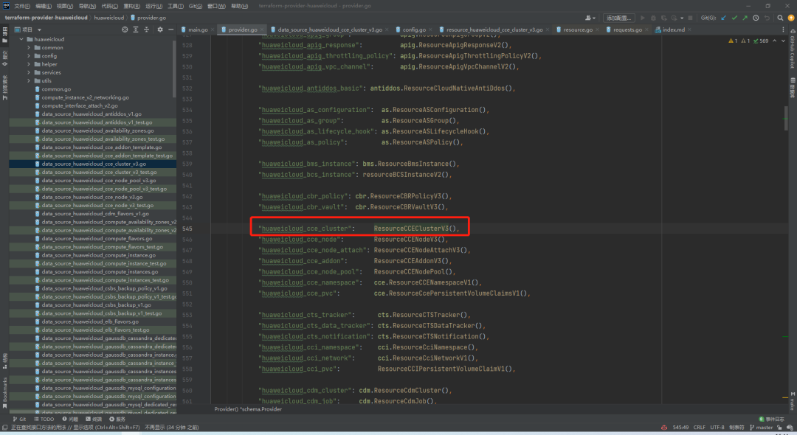
Task: Expand the services folder
Action: (x=29, y=72)
